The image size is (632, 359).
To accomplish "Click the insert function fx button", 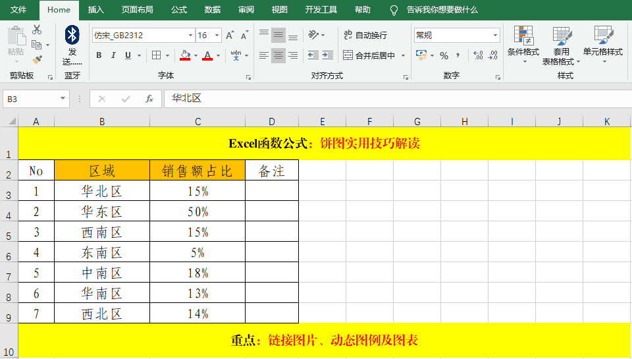I will click(149, 99).
